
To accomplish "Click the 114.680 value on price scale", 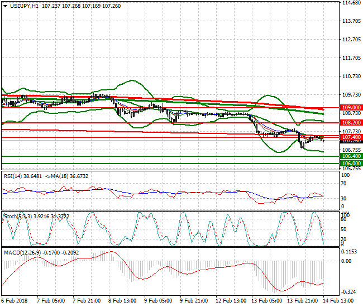I will pos(351,3).
